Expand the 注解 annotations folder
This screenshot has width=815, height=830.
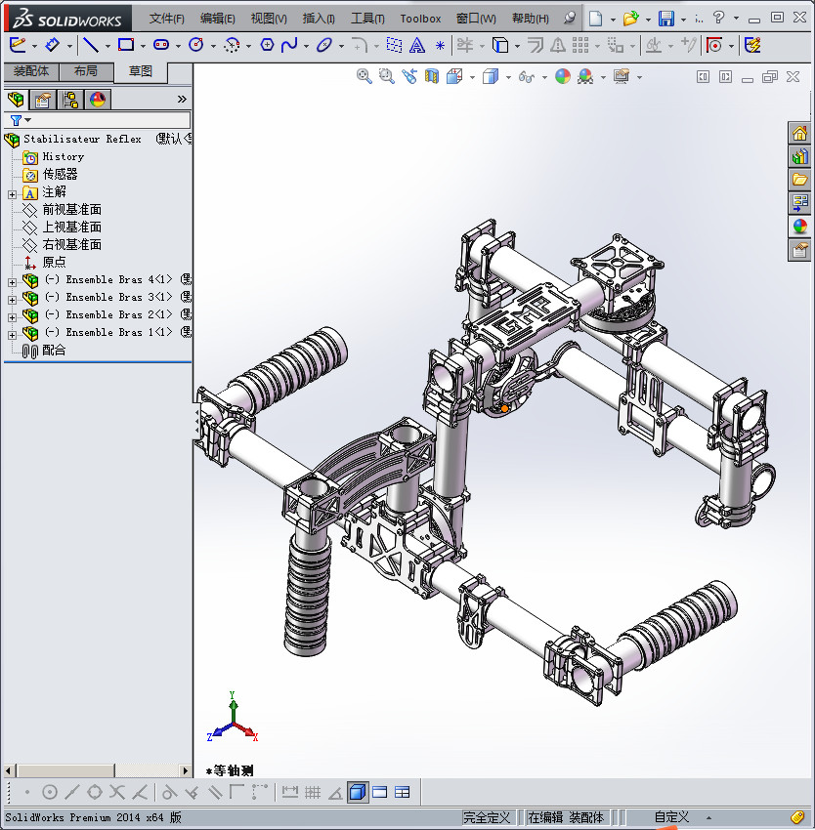[x=12, y=193]
